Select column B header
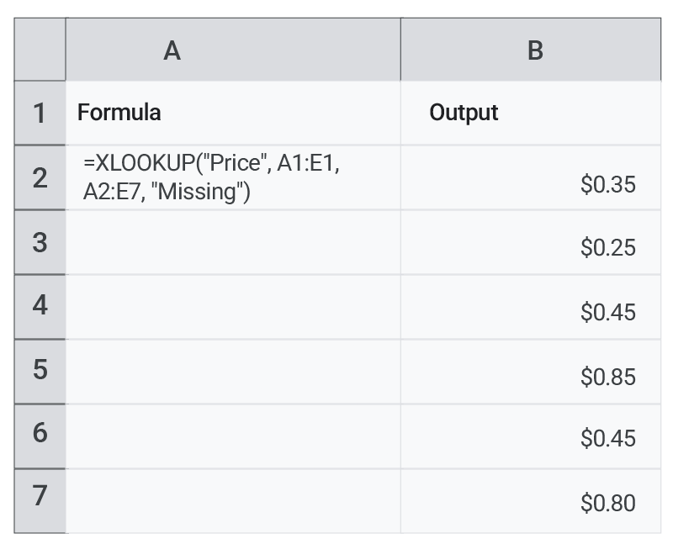Viewport: 673px width, 544px height. [x=531, y=50]
